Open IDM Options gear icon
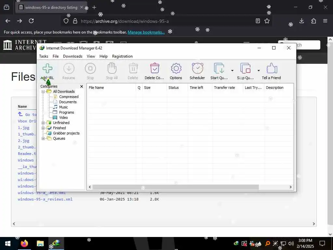The image size is (333, 250). [x=176, y=68]
